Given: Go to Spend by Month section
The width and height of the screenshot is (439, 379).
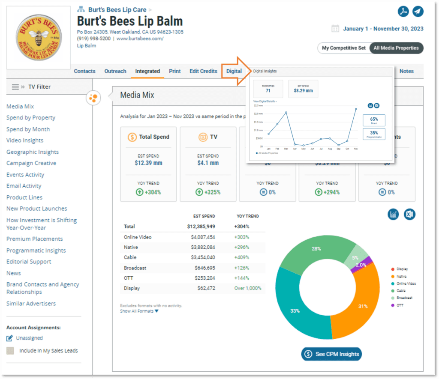Looking at the screenshot, I should [x=28, y=129].
